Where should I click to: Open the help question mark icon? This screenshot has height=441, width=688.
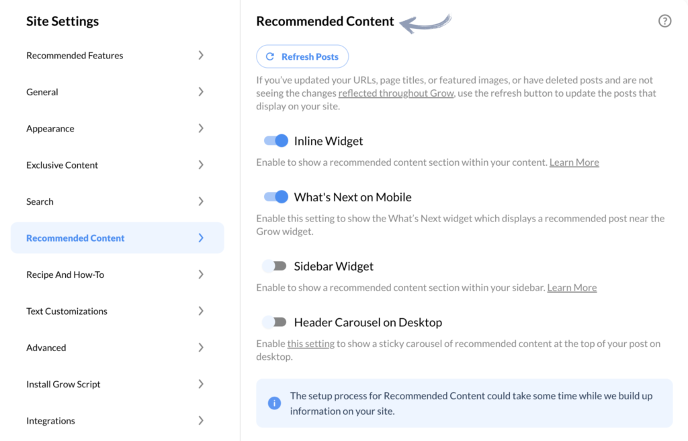point(664,21)
